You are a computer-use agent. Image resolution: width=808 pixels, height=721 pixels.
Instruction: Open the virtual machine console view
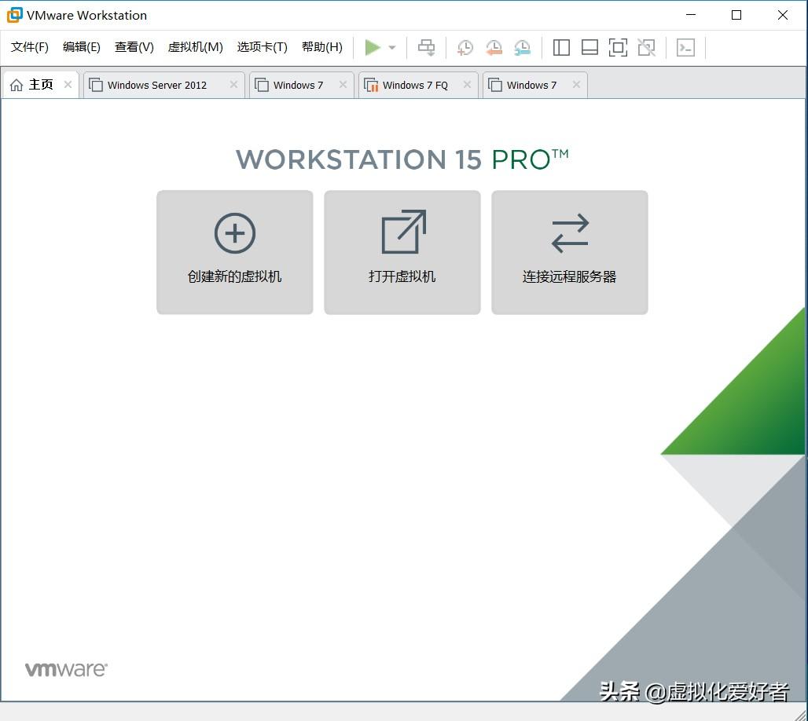pyautogui.click(x=686, y=47)
